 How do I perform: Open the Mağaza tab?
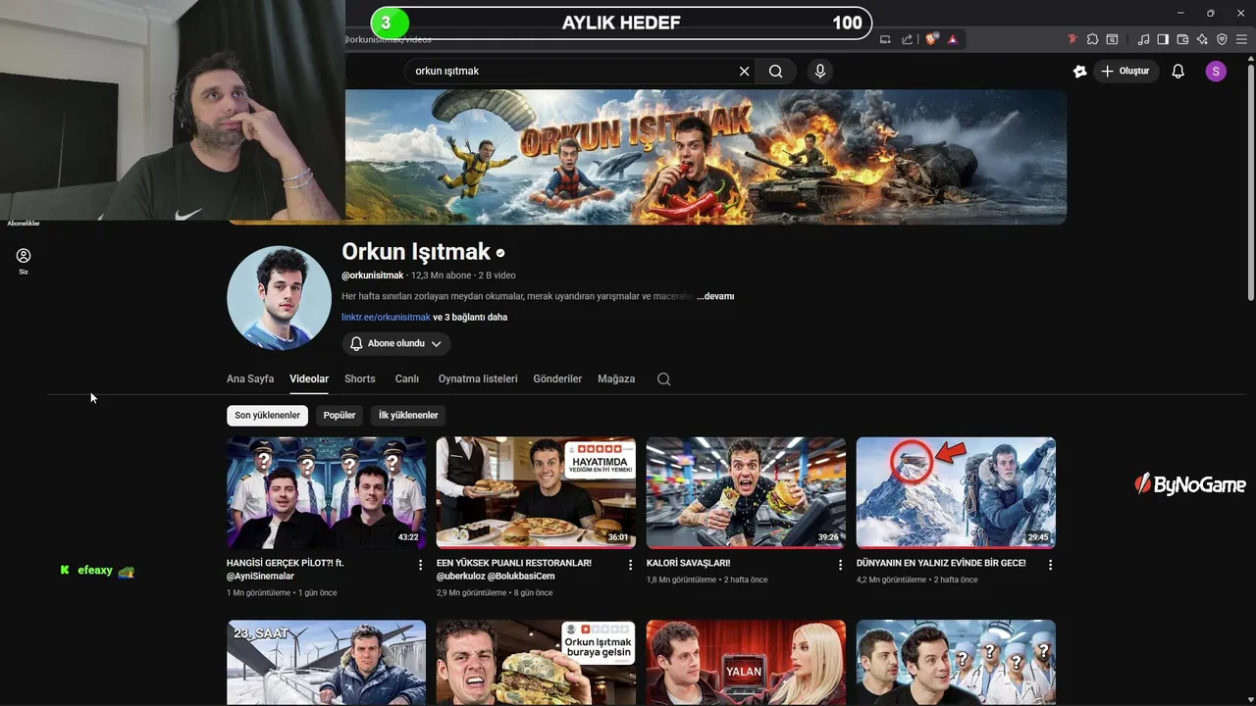tap(616, 378)
